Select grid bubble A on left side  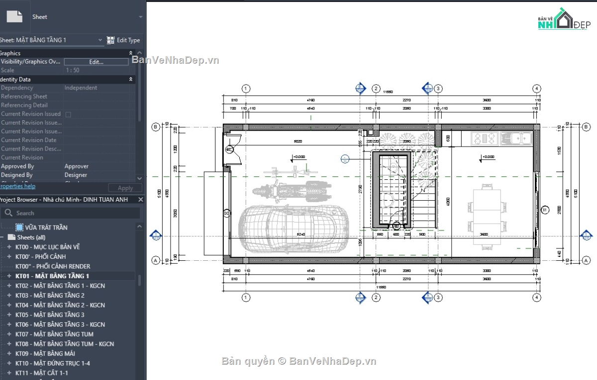155,260
